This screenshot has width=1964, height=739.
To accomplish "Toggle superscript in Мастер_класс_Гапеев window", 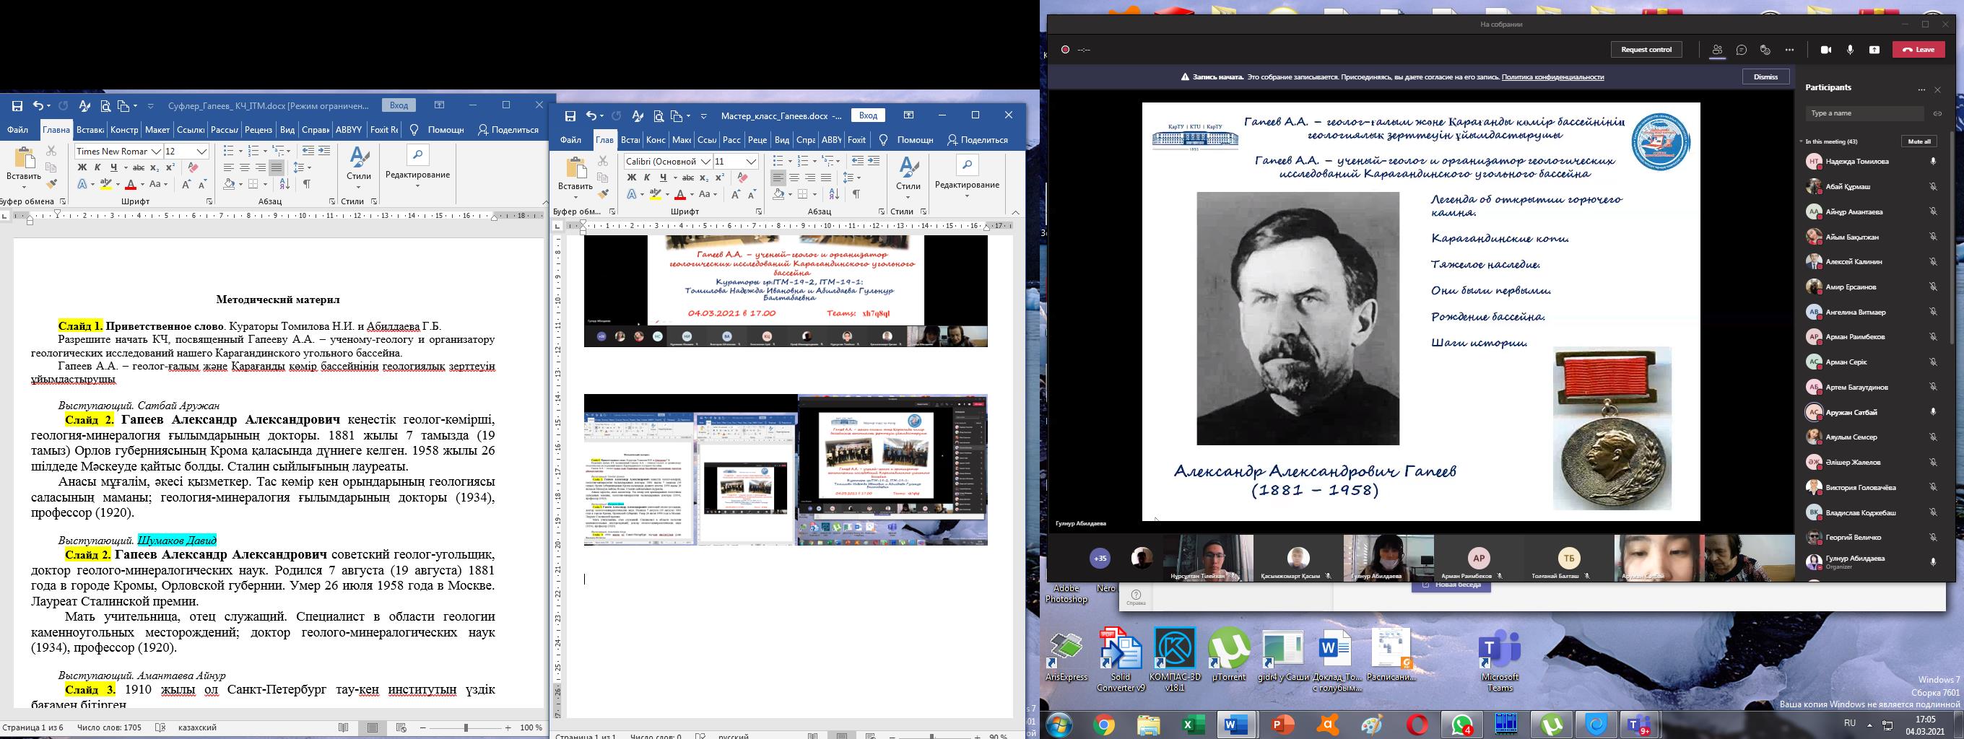I will pos(719,178).
